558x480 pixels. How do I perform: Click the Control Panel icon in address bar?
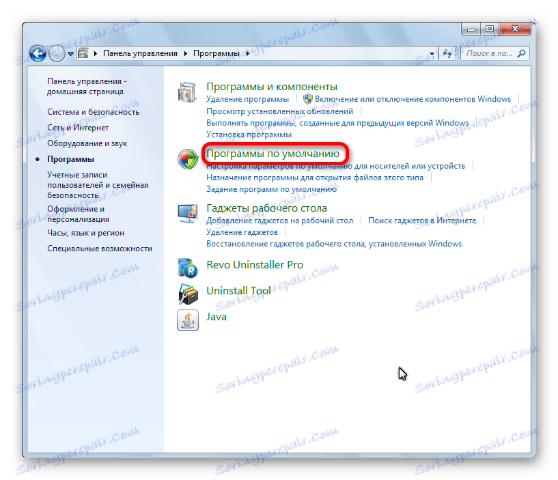tap(83, 53)
